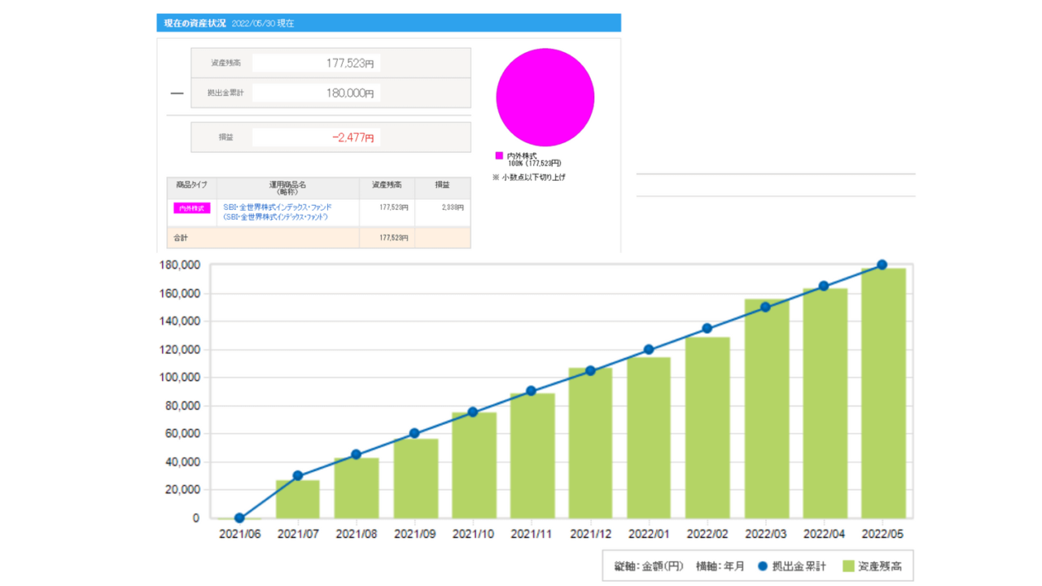1042x586 pixels.
Task: Click the blue data point for 2021/07
Action: (x=298, y=476)
